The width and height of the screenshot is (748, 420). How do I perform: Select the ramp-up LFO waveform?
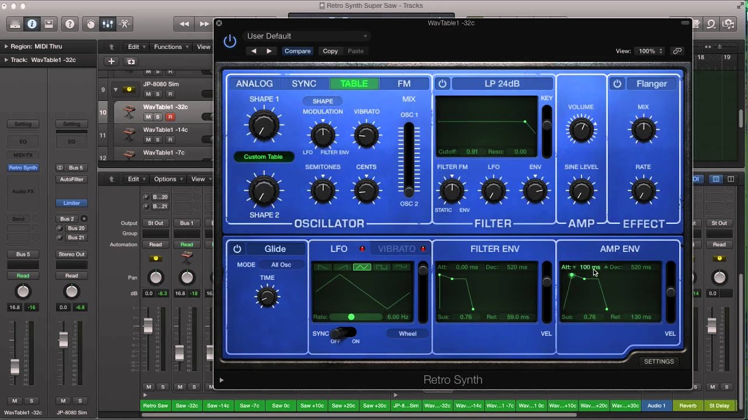(342, 267)
